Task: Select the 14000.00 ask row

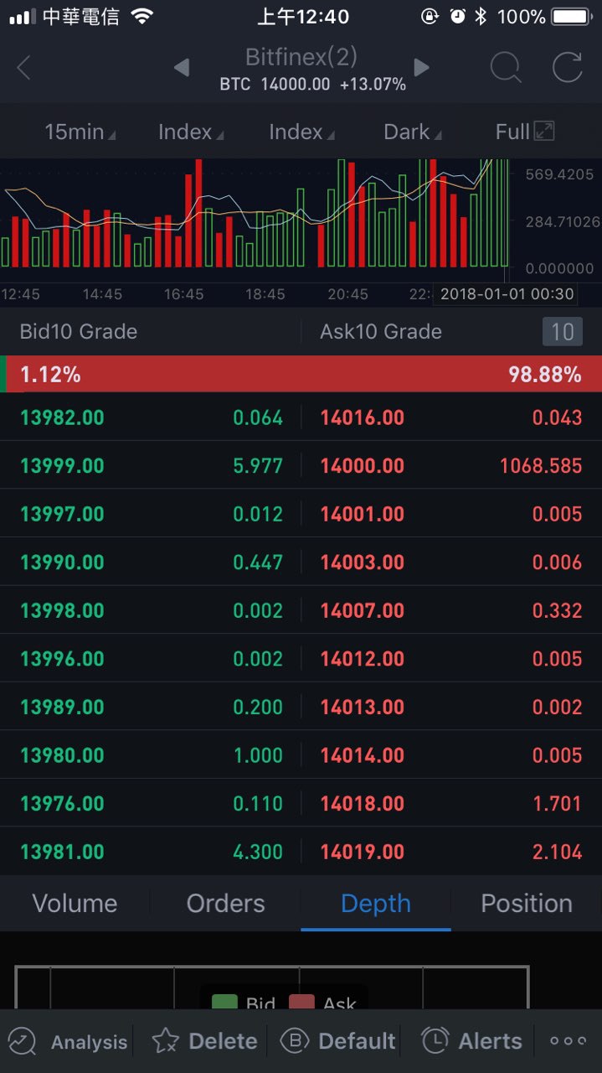Action: click(451, 465)
